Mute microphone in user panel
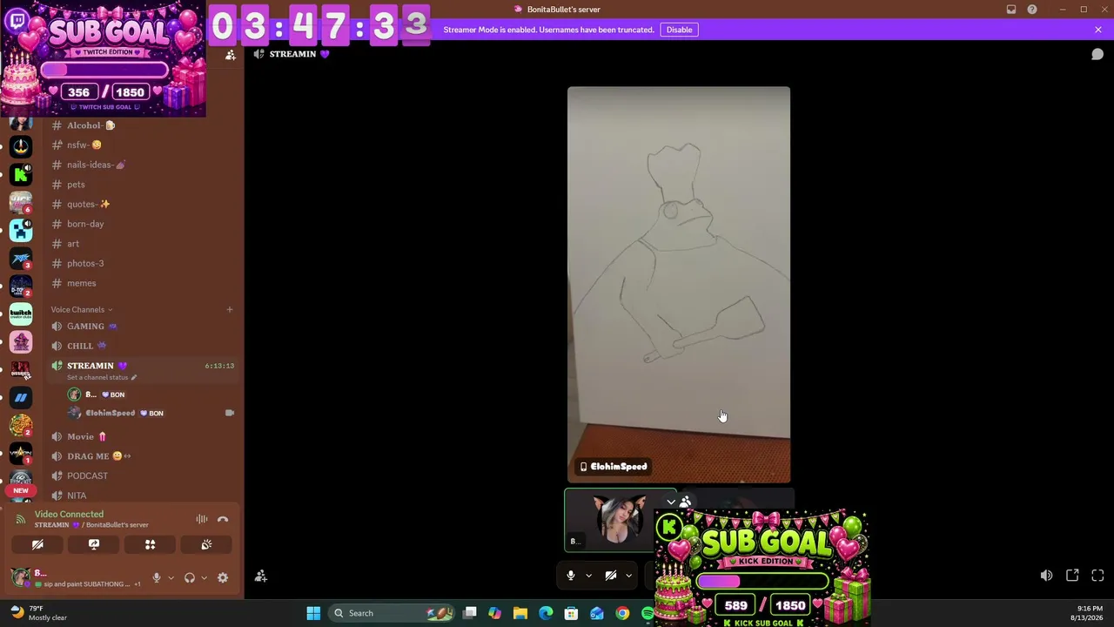Screen dimensions: 1114x627 [x=157, y=577]
